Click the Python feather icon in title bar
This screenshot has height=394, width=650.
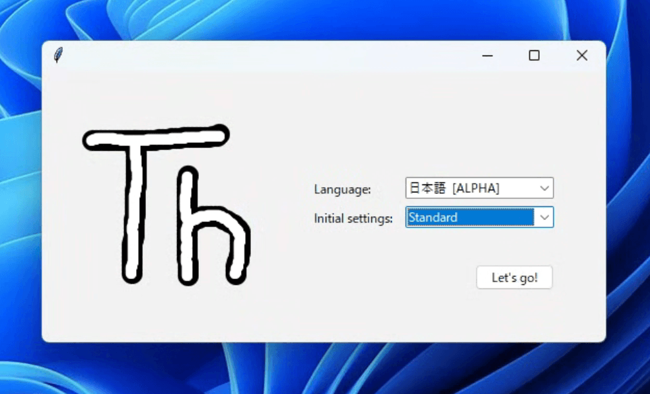[x=59, y=56]
